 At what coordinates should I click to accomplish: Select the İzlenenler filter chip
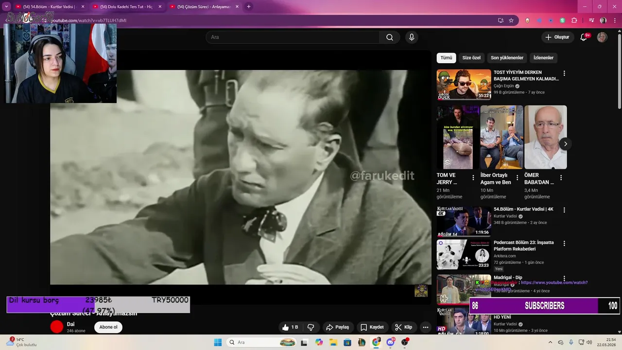coord(543,58)
